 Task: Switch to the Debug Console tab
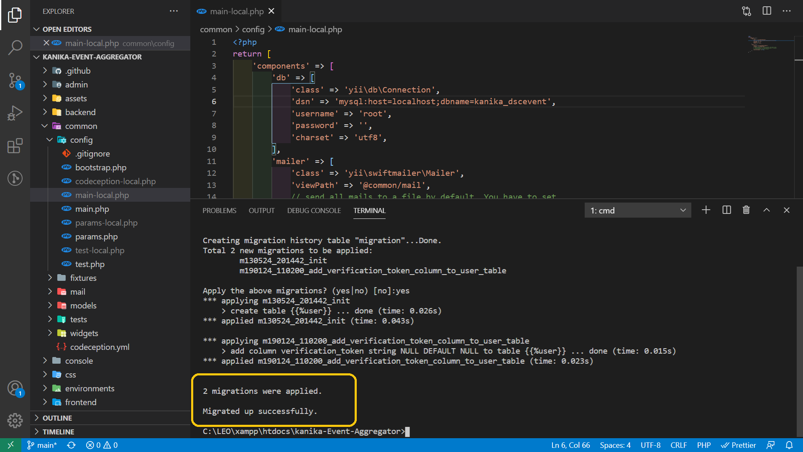(x=314, y=211)
